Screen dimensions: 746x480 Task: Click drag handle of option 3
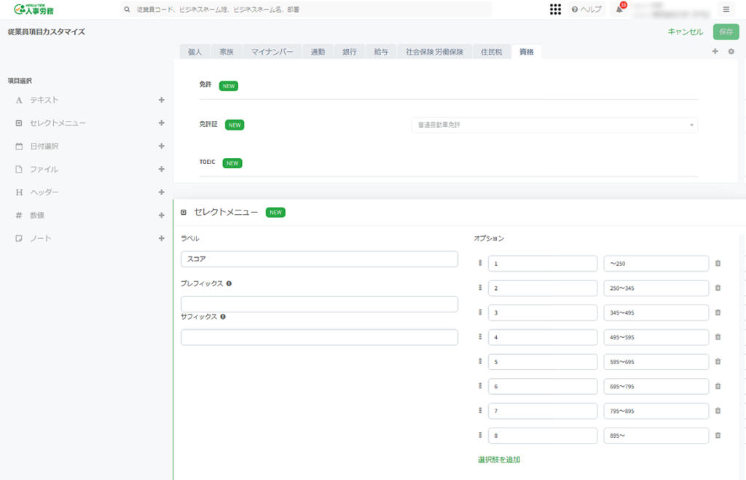(x=480, y=312)
